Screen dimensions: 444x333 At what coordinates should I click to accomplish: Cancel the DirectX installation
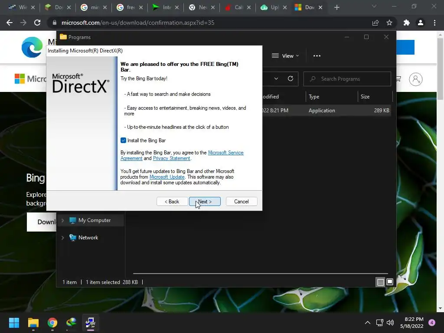(x=241, y=202)
